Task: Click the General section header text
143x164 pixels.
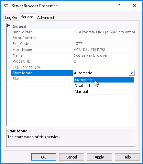Action: click(x=19, y=26)
